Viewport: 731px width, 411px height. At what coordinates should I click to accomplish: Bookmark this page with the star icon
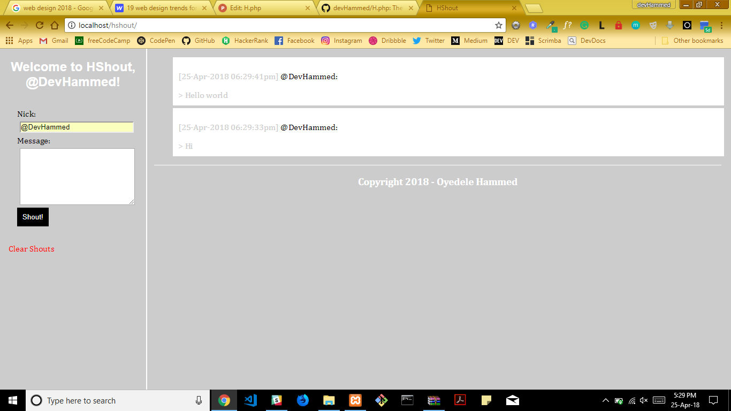click(x=499, y=25)
